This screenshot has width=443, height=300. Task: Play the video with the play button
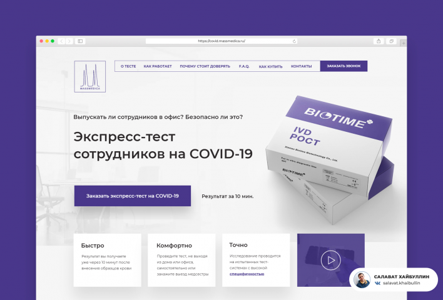pyautogui.click(x=330, y=260)
